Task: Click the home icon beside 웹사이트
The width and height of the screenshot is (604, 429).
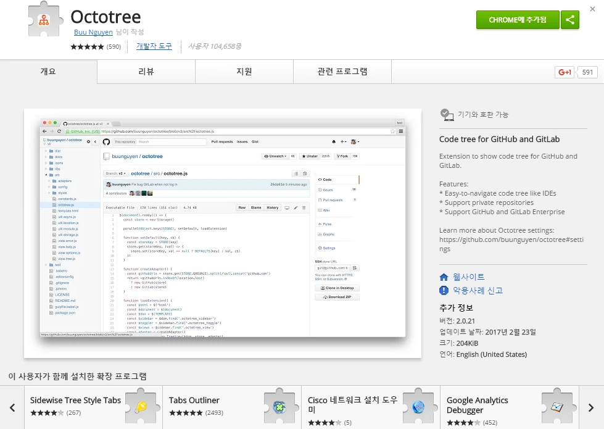Action: tap(444, 277)
